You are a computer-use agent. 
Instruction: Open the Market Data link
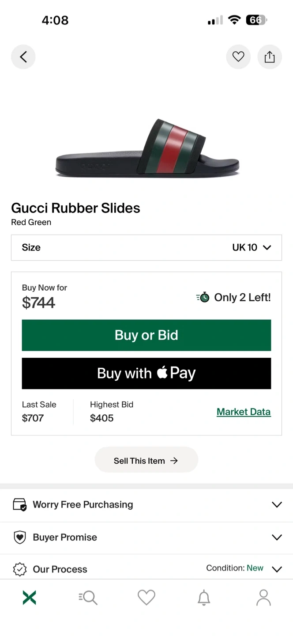(244, 412)
